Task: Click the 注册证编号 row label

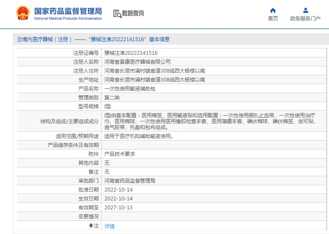Action: point(86,53)
